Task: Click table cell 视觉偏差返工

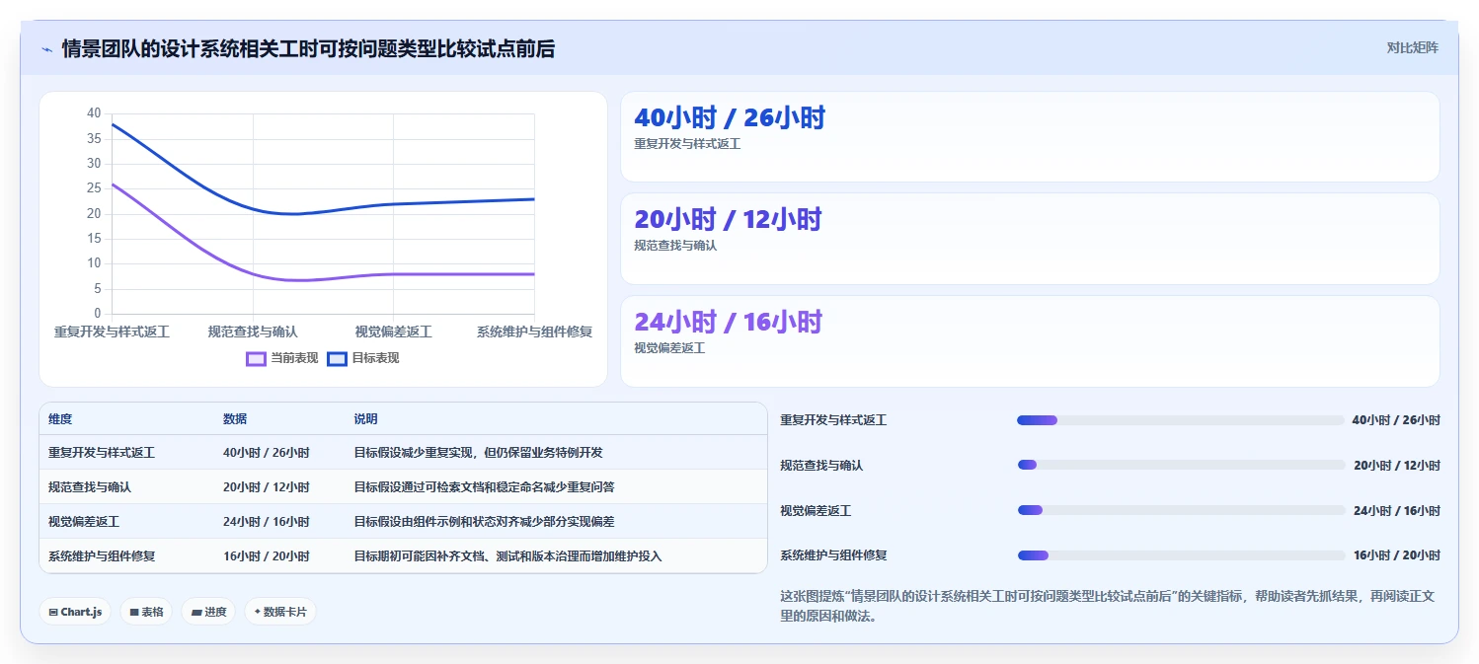Action: (x=84, y=522)
